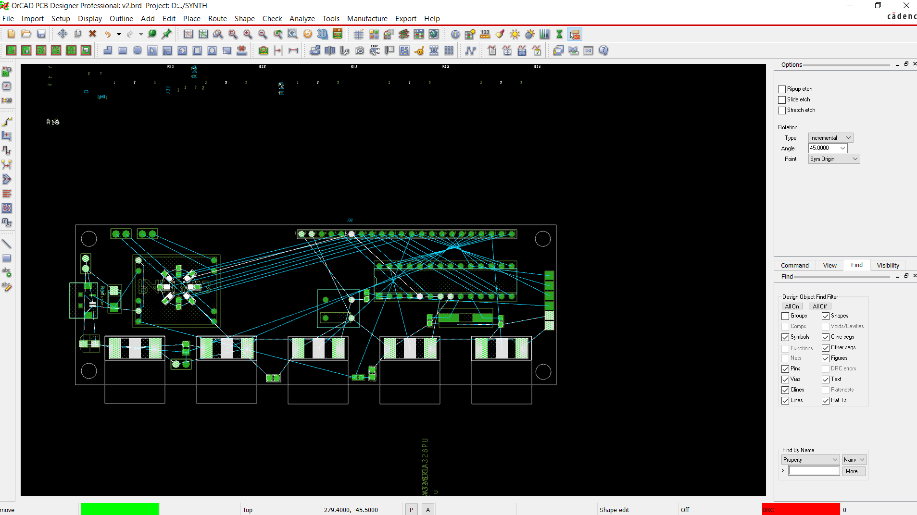Screen dimensions: 917x515
Task: Enable the Ripup etch checkbox
Action: tap(782, 89)
